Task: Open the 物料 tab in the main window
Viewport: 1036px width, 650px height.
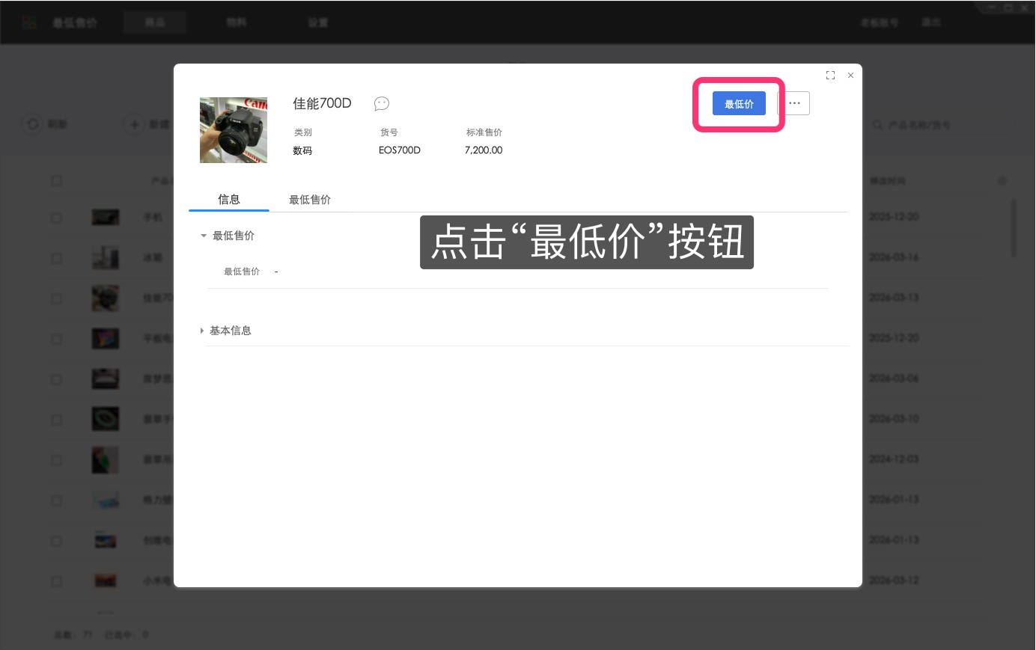Action: tap(237, 22)
